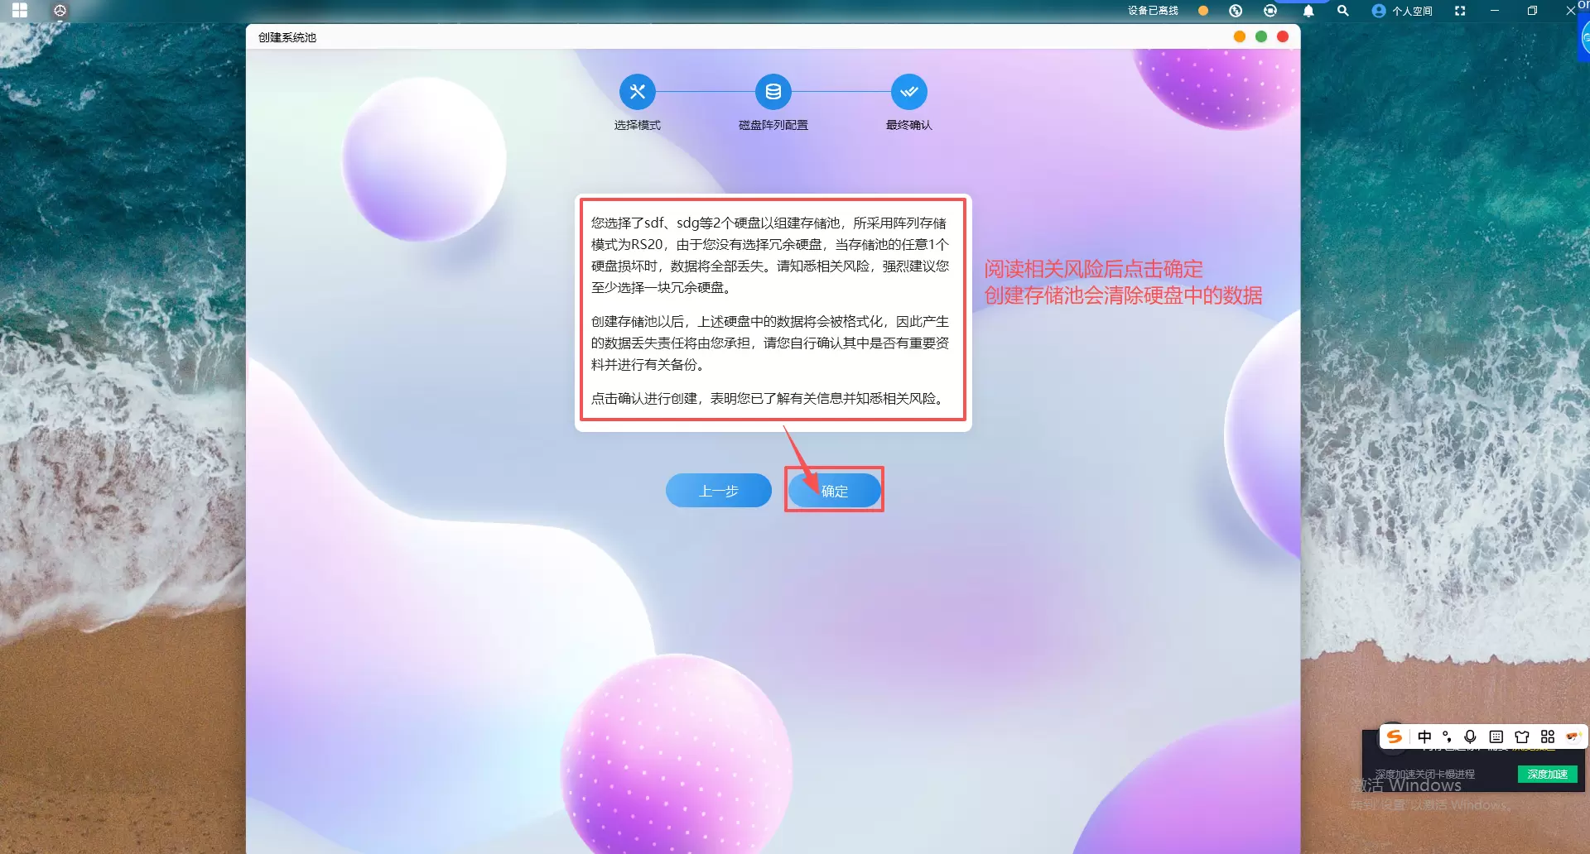The width and height of the screenshot is (1590, 854).
Task: Toggle fullscreen mode icon in top bar
Action: 1460,11
